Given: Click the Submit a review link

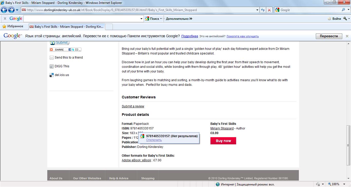Looking at the screenshot, I should (133, 106).
